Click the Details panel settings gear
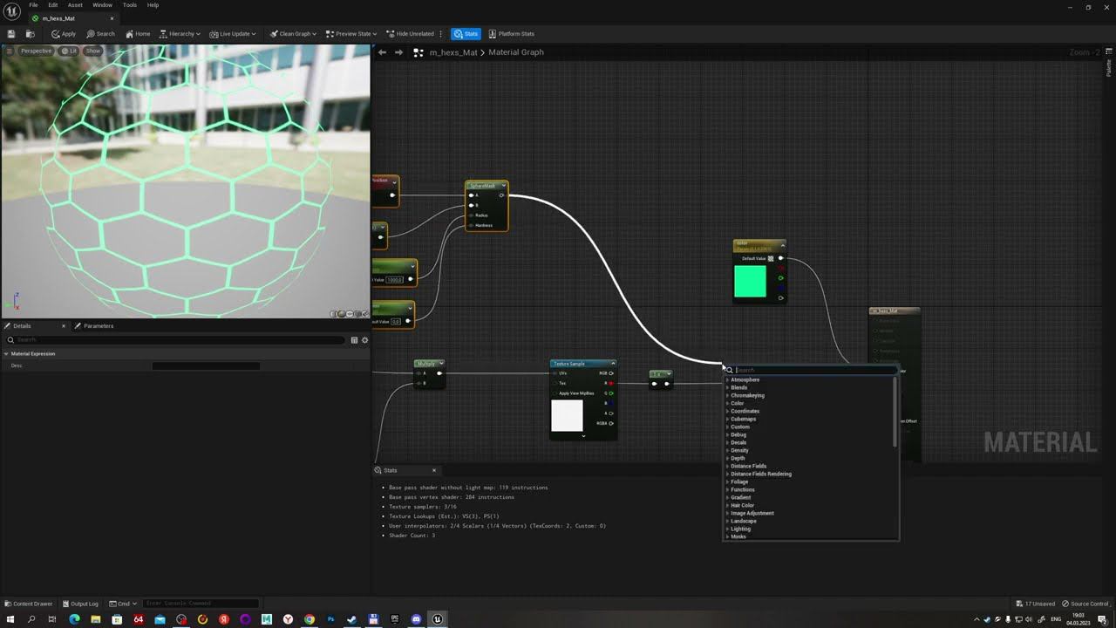The image size is (1116, 628). [364, 340]
